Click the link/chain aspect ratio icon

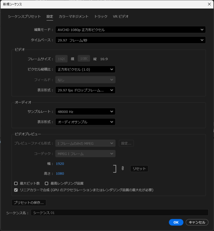pos(123,168)
